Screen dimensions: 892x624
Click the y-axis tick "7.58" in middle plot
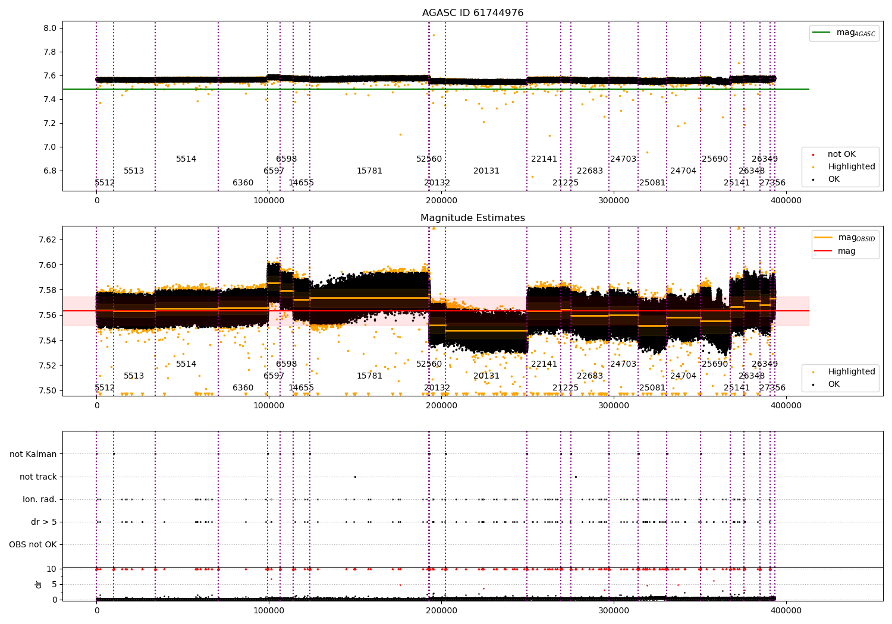click(48, 291)
